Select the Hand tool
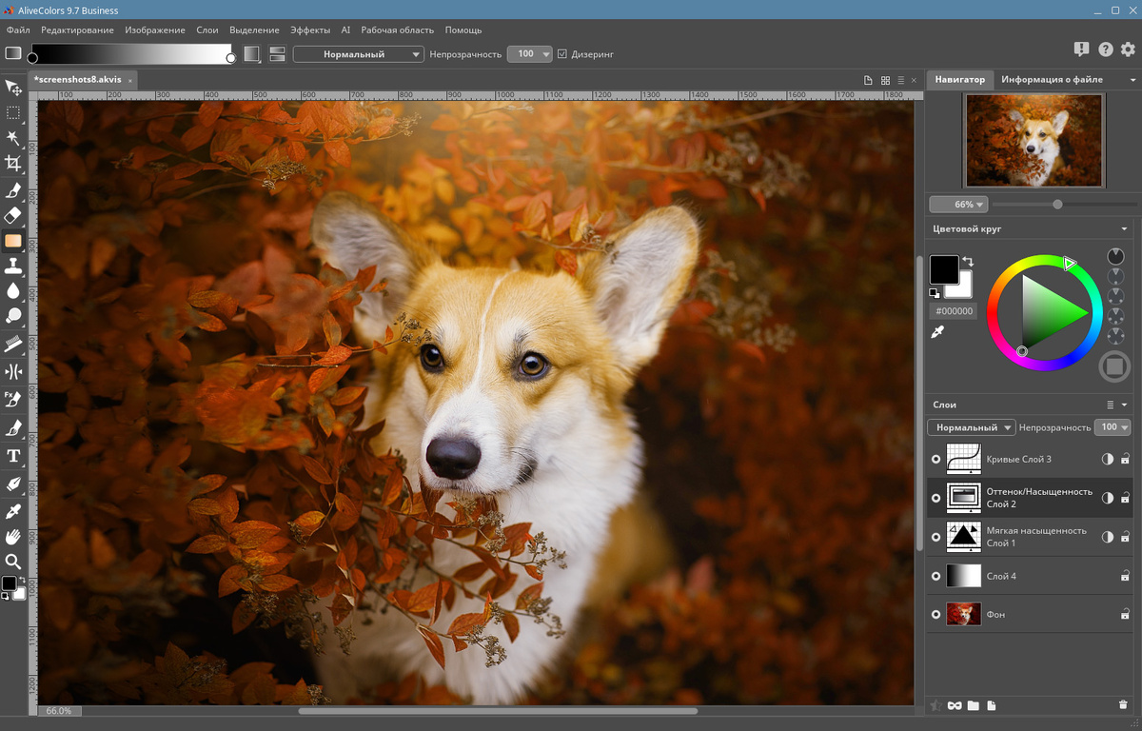Screen dimensions: 1142x731 (x=13, y=537)
